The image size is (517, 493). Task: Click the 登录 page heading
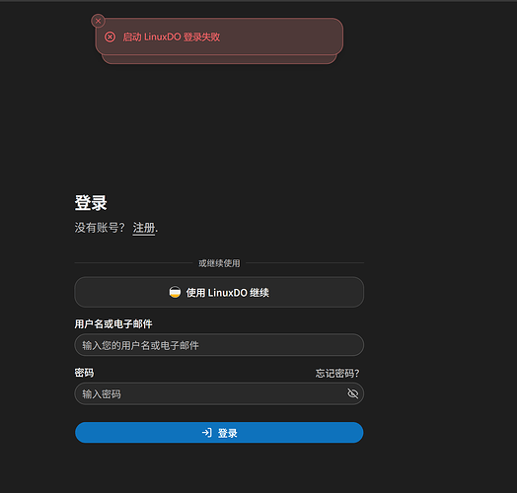[91, 202]
